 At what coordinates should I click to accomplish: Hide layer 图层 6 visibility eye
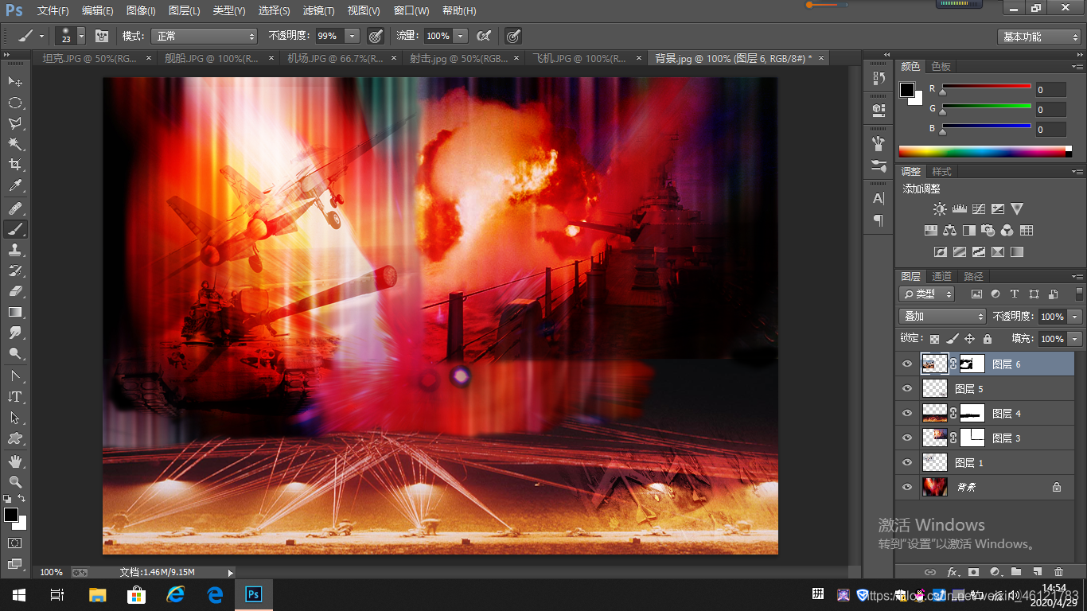coord(907,364)
